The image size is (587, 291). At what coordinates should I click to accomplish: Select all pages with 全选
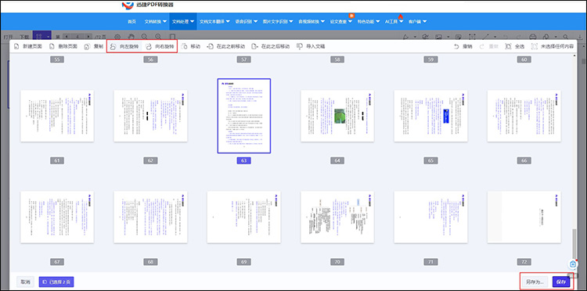pyautogui.click(x=515, y=46)
